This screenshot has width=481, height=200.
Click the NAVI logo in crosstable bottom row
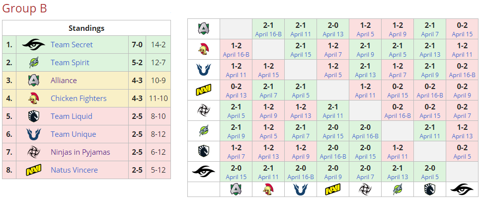tap(333, 189)
